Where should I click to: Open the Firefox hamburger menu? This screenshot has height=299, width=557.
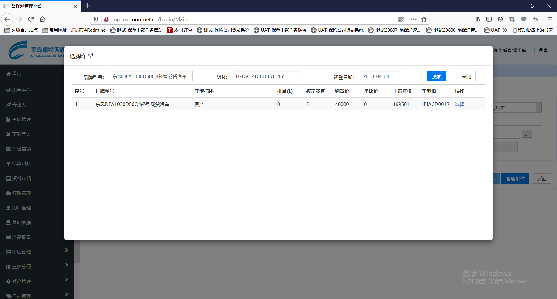550,19
